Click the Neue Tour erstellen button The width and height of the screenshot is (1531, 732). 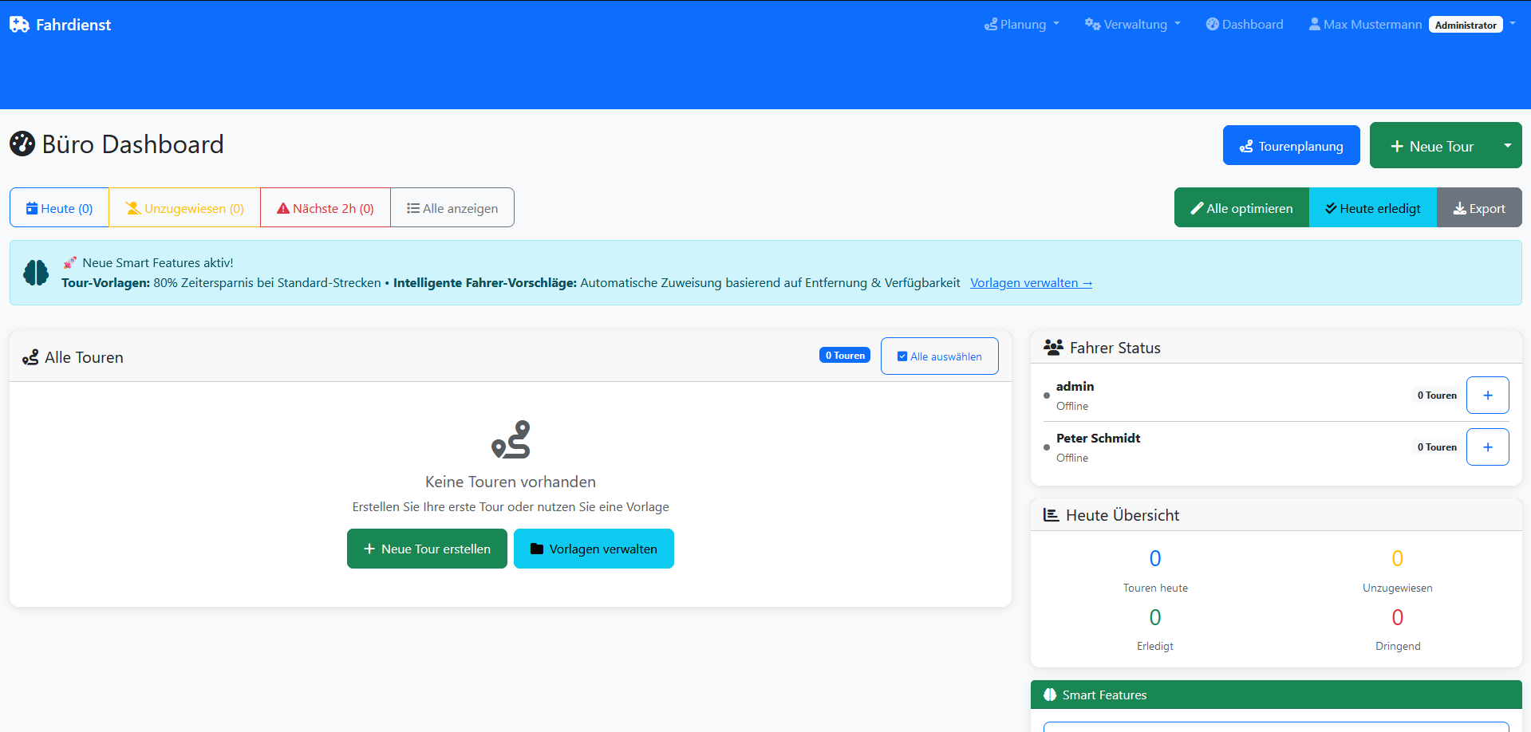426,549
